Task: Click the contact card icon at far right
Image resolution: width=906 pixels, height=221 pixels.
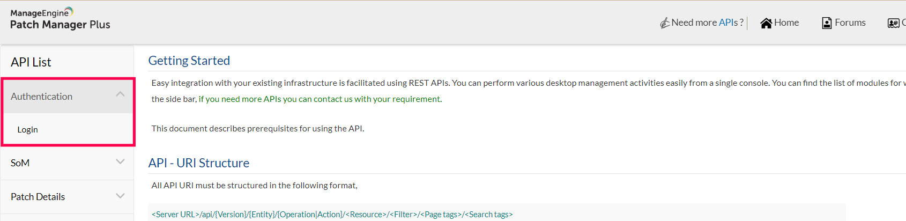Action: 893,23
